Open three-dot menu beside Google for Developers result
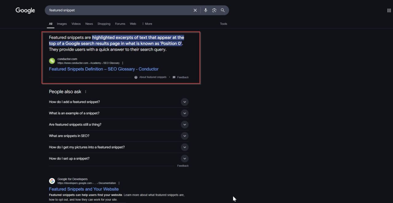393x203 pixels. click(x=119, y=183)
